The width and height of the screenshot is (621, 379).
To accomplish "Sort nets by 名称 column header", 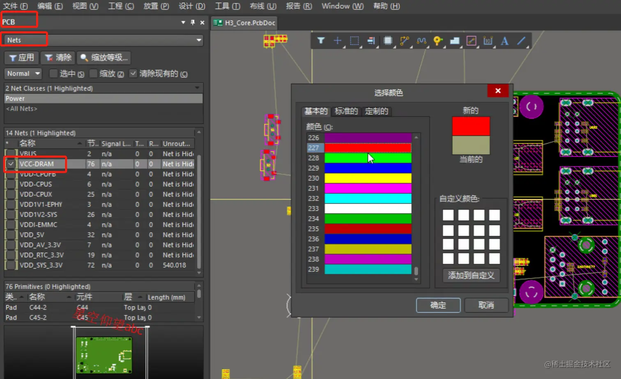I will (x=51, y=143).
